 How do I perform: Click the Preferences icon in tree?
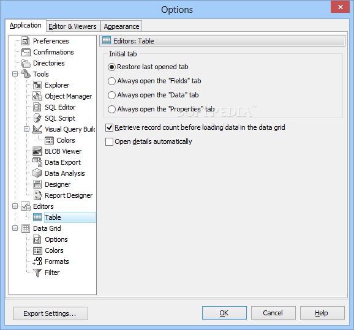[x=26, y=41]
